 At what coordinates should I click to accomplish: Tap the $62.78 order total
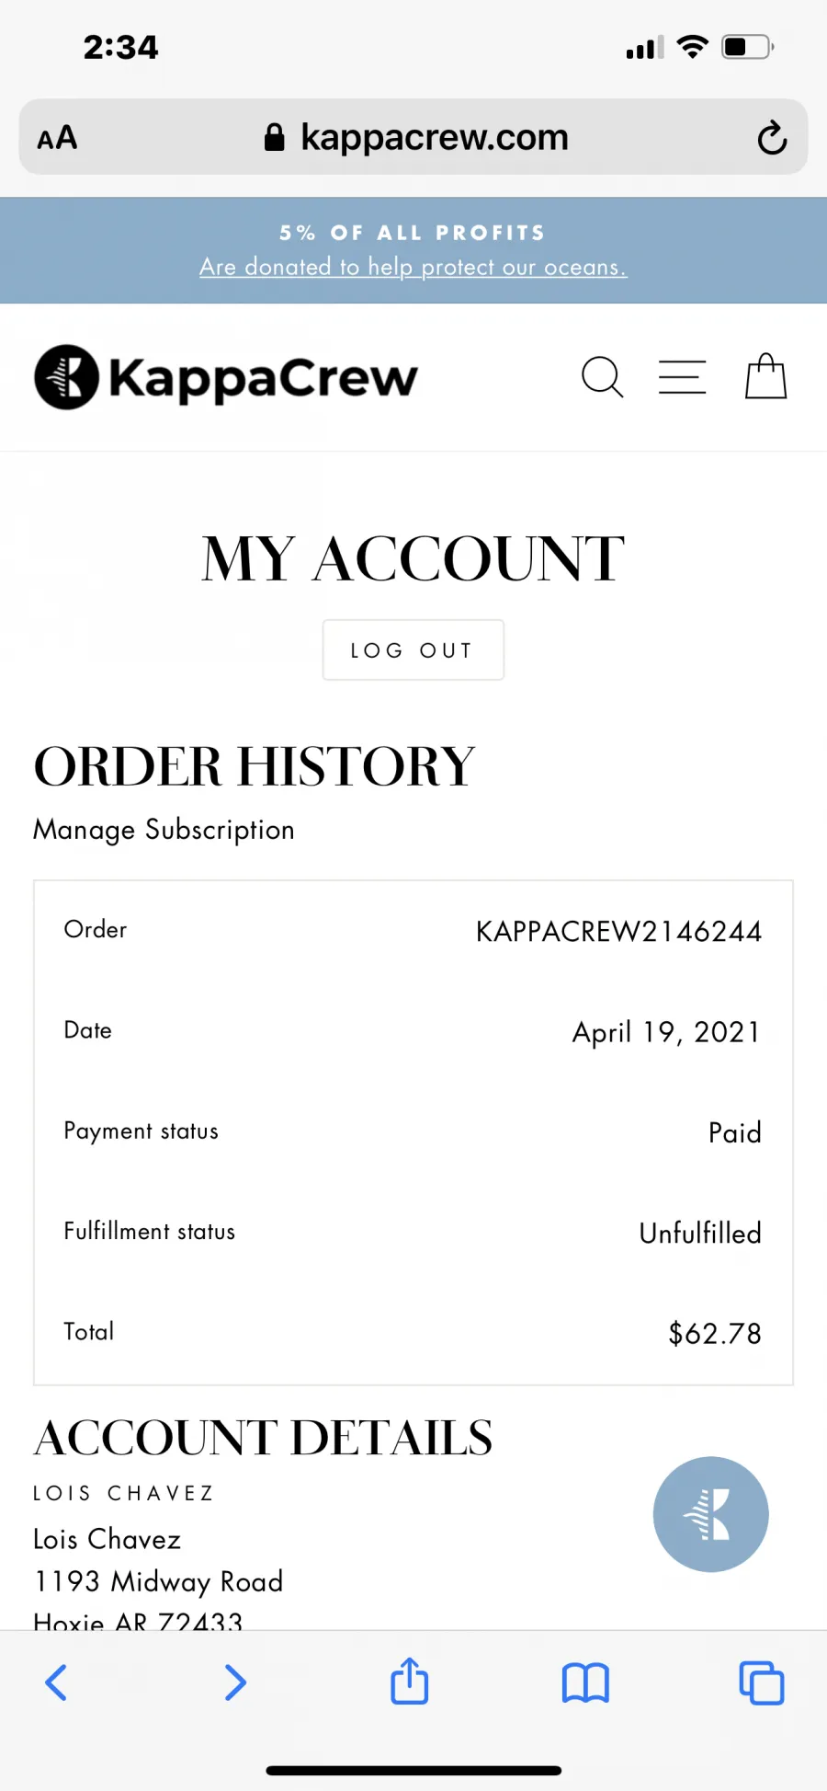(x=715, y=1333)
